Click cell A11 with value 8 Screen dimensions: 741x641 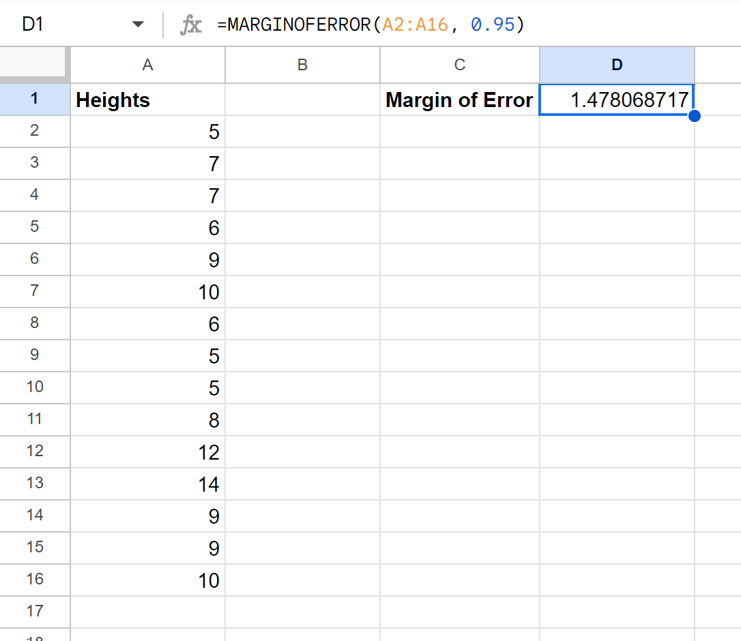click(x=147, y=420)
